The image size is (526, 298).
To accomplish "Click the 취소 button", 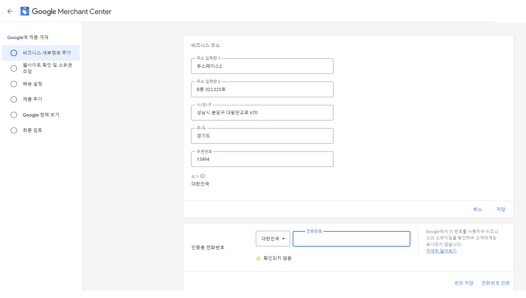I will click(x=477, y=209).
